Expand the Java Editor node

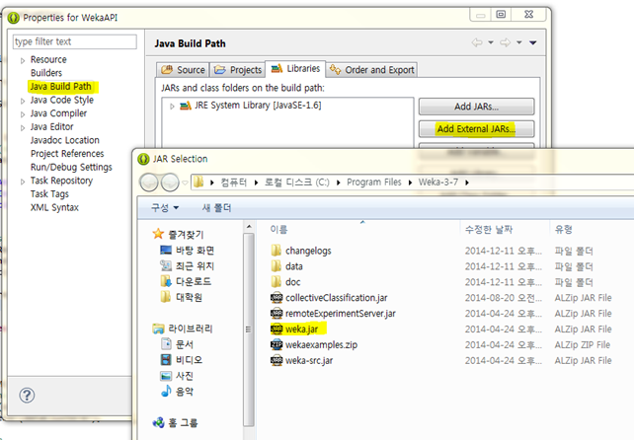point(23,127)
